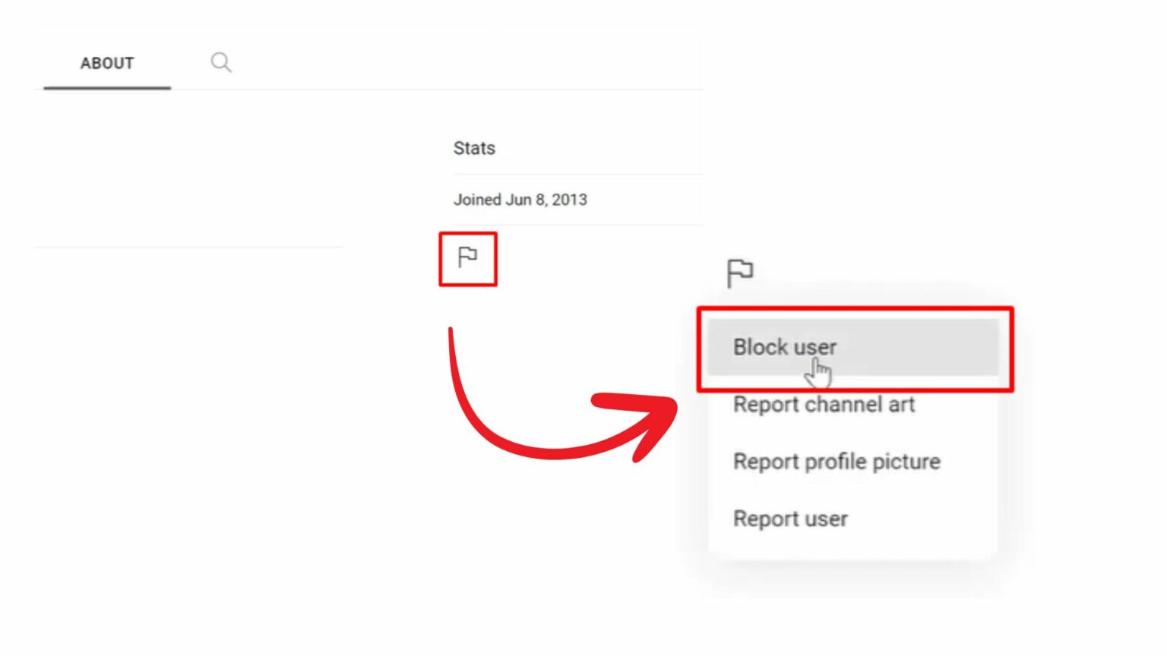Image resolution: width=1167 pixels, height=656 pixels.
Task: Click Report profile picture entry
Action: click(x=836, y=461)
